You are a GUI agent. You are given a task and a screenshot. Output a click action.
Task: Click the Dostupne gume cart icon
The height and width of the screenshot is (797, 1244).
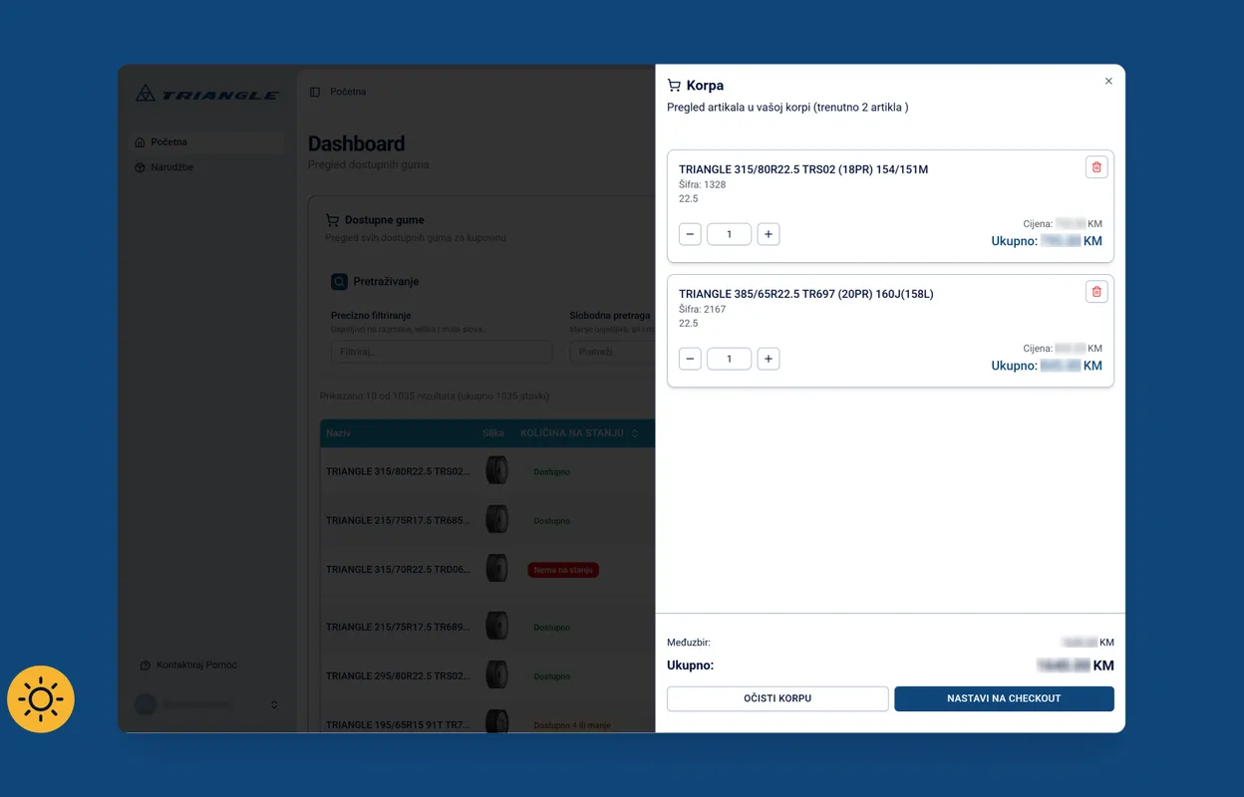[x=333, y=220]
